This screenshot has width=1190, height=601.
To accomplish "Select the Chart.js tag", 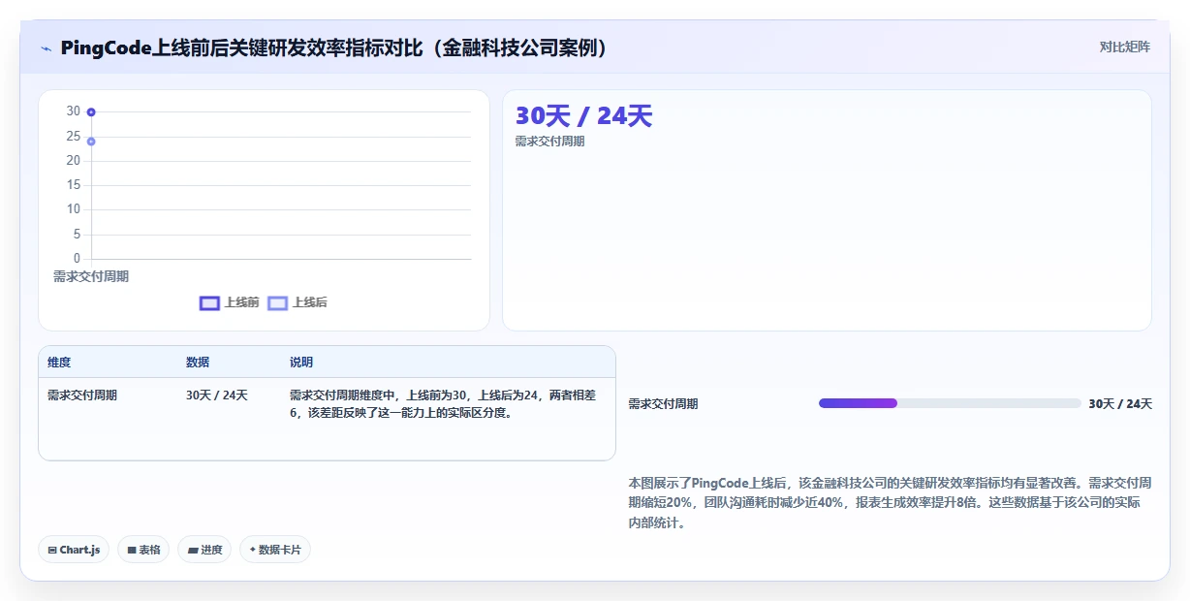I will pyautogui.click(x=75, y=550).
